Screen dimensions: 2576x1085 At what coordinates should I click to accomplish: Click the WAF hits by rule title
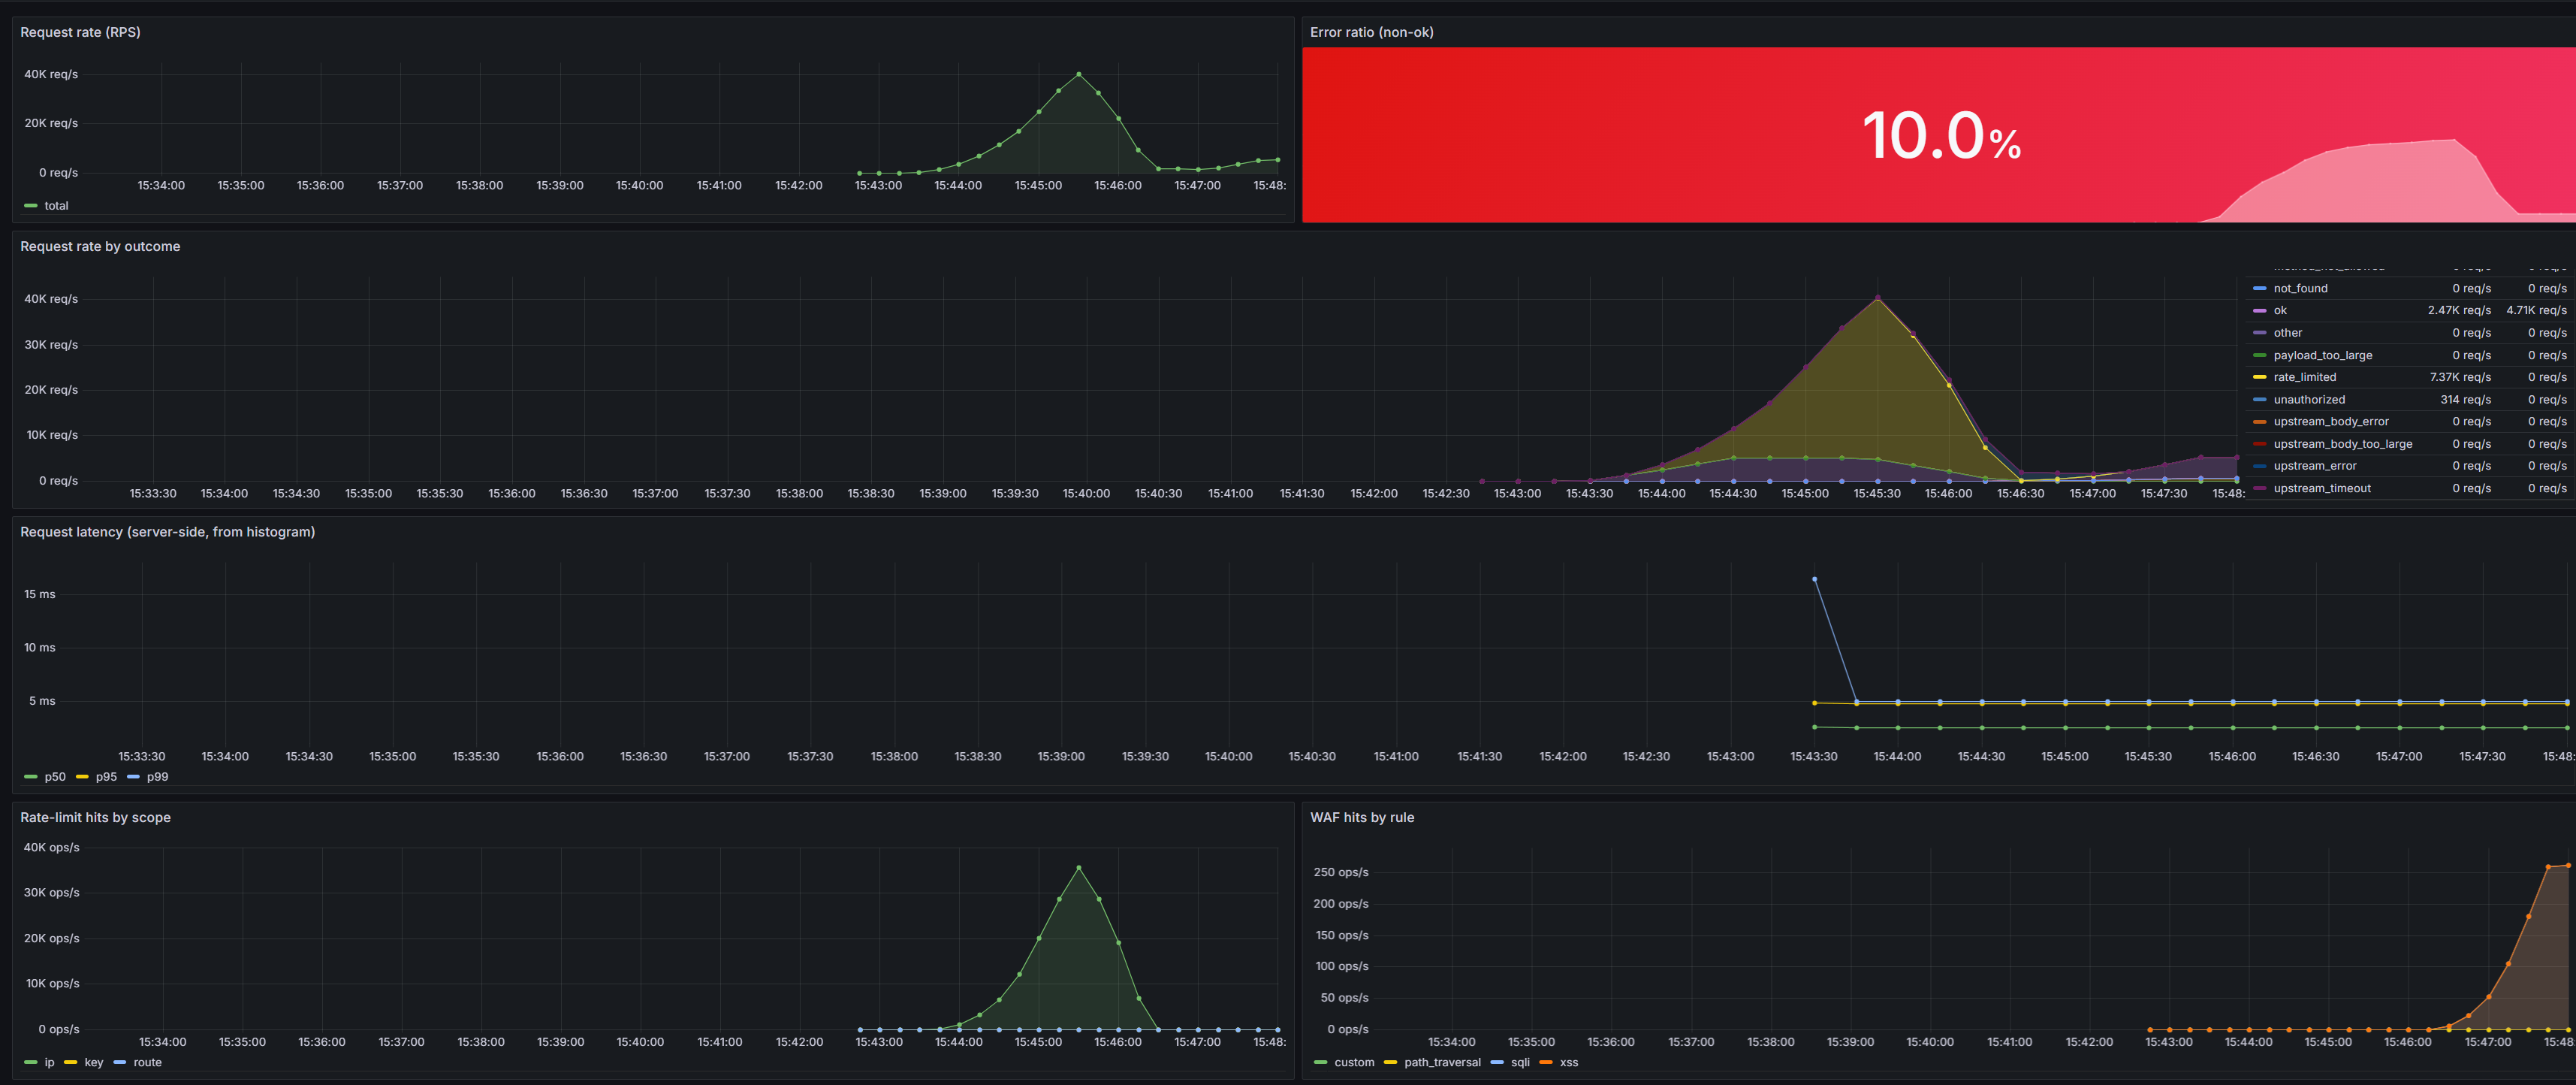(x=1362, y=818)
